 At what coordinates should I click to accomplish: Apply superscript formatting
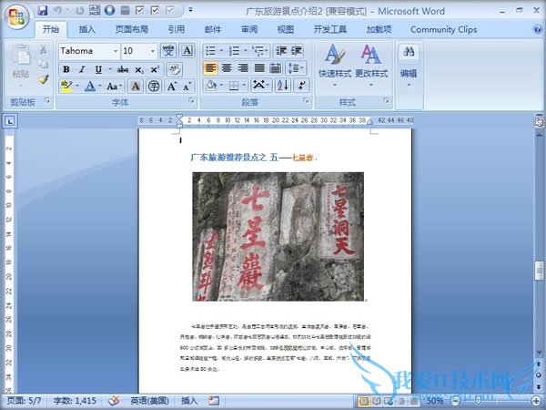pos(155,69)
